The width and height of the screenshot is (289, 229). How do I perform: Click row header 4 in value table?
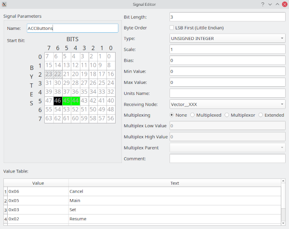click(x=5, y=219)
